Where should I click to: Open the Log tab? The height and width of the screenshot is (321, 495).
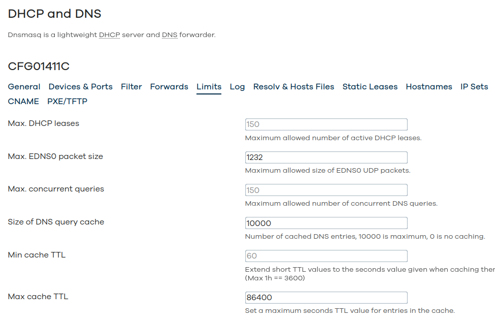click(x=238, y=86)
